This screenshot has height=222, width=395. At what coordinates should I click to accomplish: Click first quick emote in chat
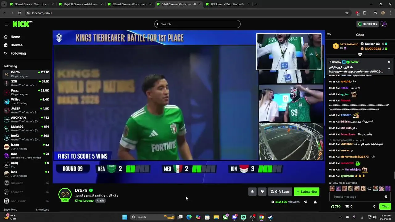coord(332,188)
